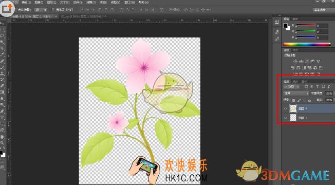Open the 窗口(W) menu
This screenshot has width=335, height=185.
coord(130,3)
